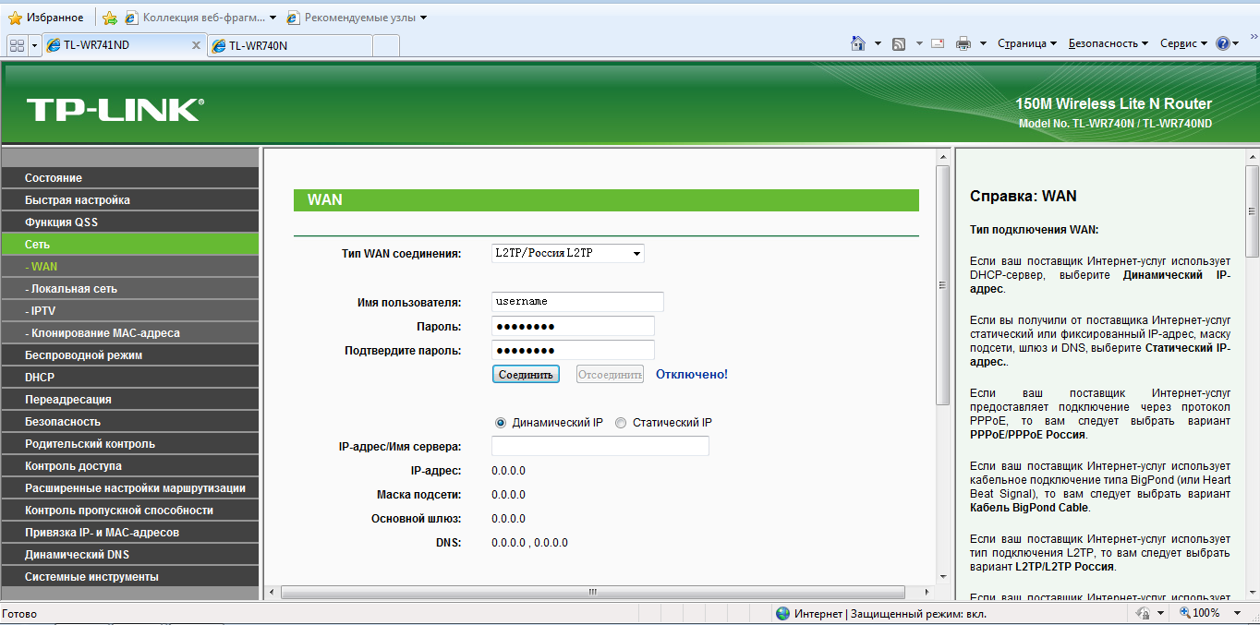Click the Quick Tabs grid icon
This screenshot has height=625, width=1260.
coord(16,45)
